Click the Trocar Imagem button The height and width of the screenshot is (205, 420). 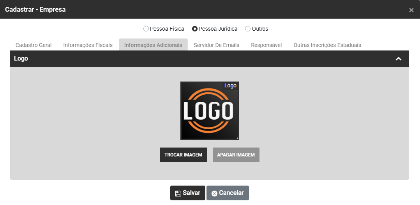click(x=184, y=155)
